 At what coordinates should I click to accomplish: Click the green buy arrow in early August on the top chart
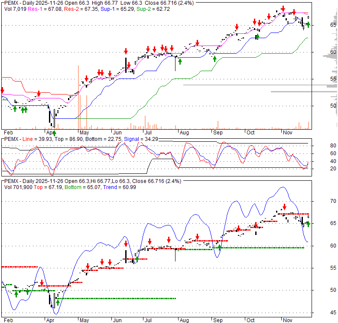[x=180, y=61]
